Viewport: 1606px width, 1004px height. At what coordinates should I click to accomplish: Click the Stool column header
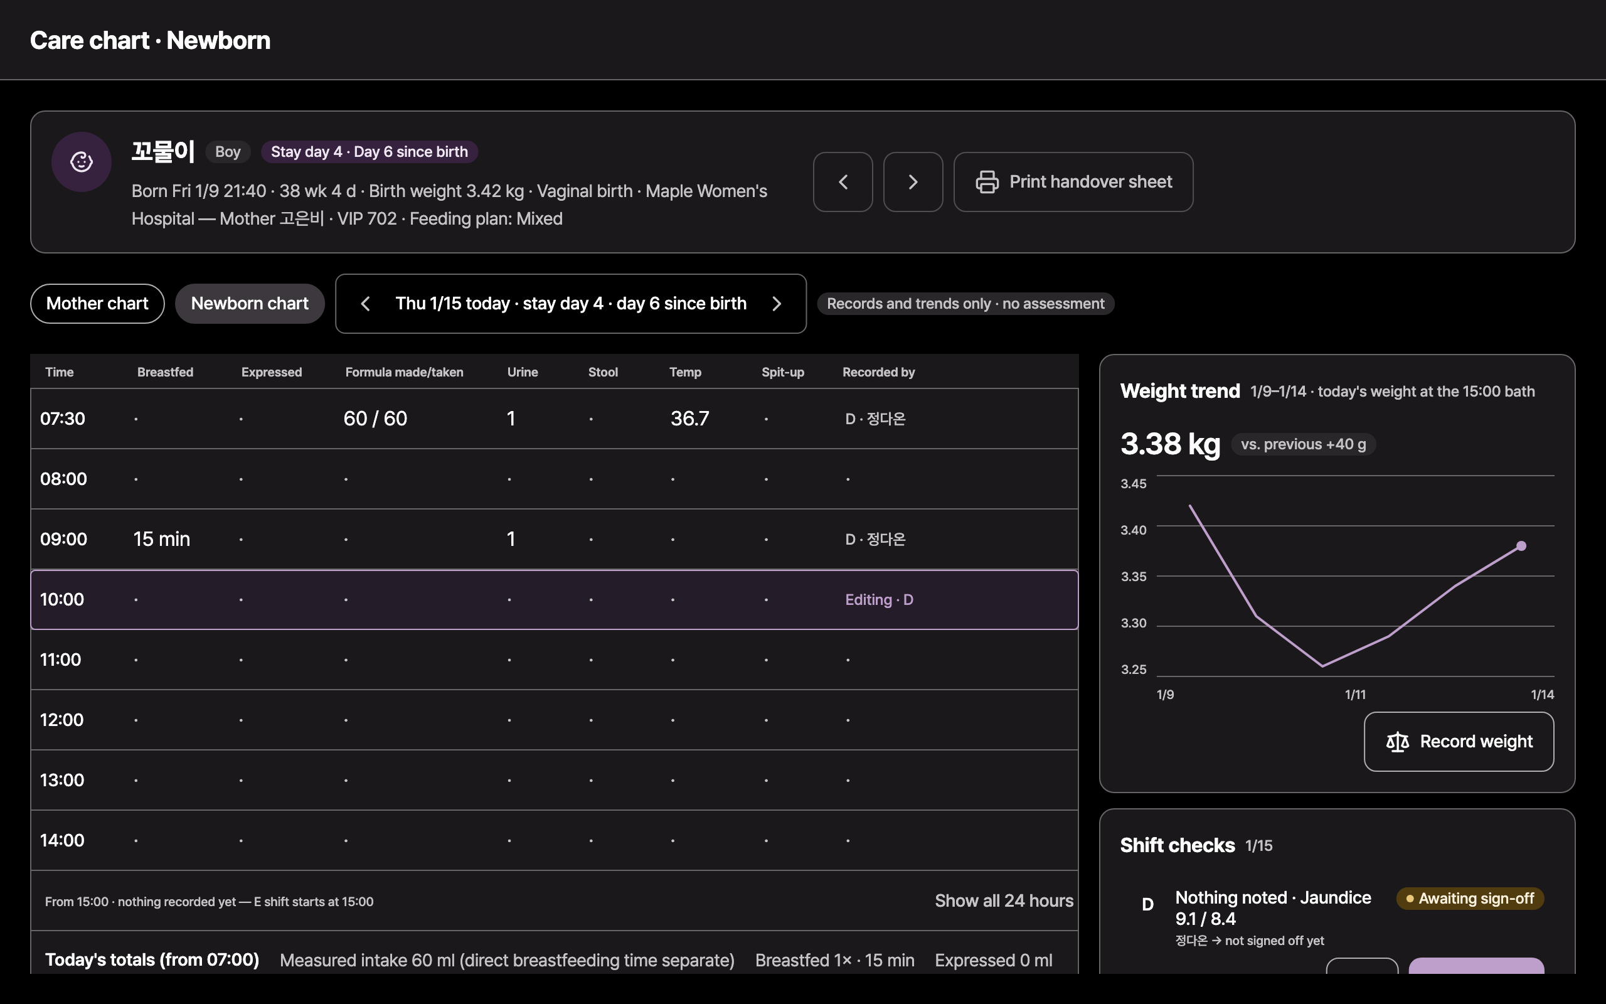[603, 373]
